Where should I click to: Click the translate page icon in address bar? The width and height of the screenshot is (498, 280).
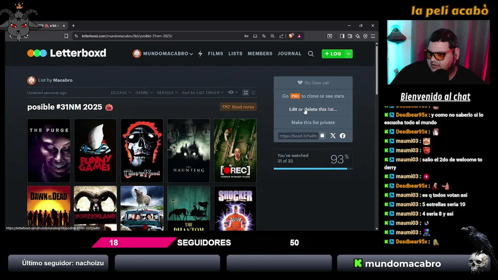(x=264, y=36)
